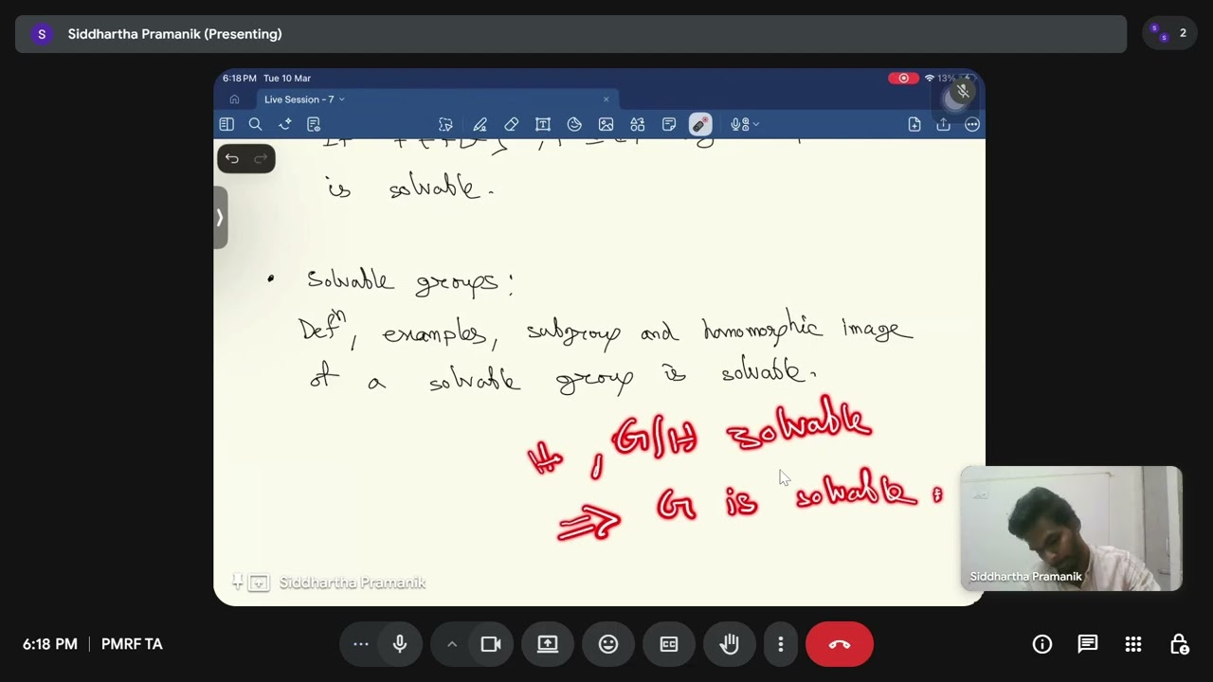Leave the call with red button

840,644
